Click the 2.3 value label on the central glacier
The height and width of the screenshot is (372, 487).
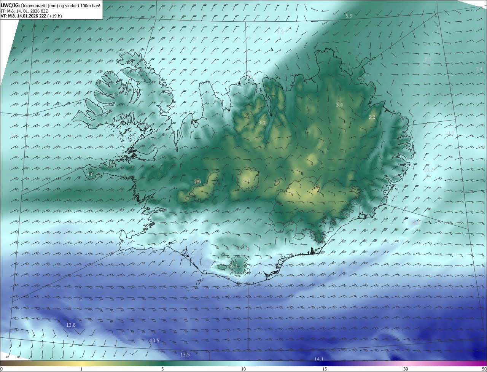pyautogui.click(x=246, y=181)
